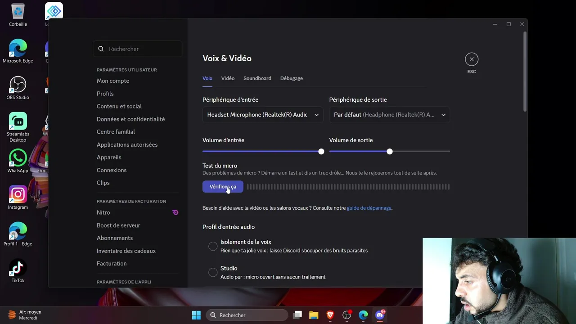Close settings with the ESC circle button

pos(472,59)
